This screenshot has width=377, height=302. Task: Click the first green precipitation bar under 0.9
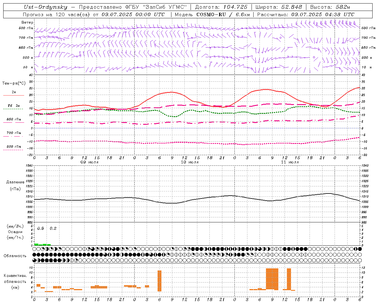[36, 244]
